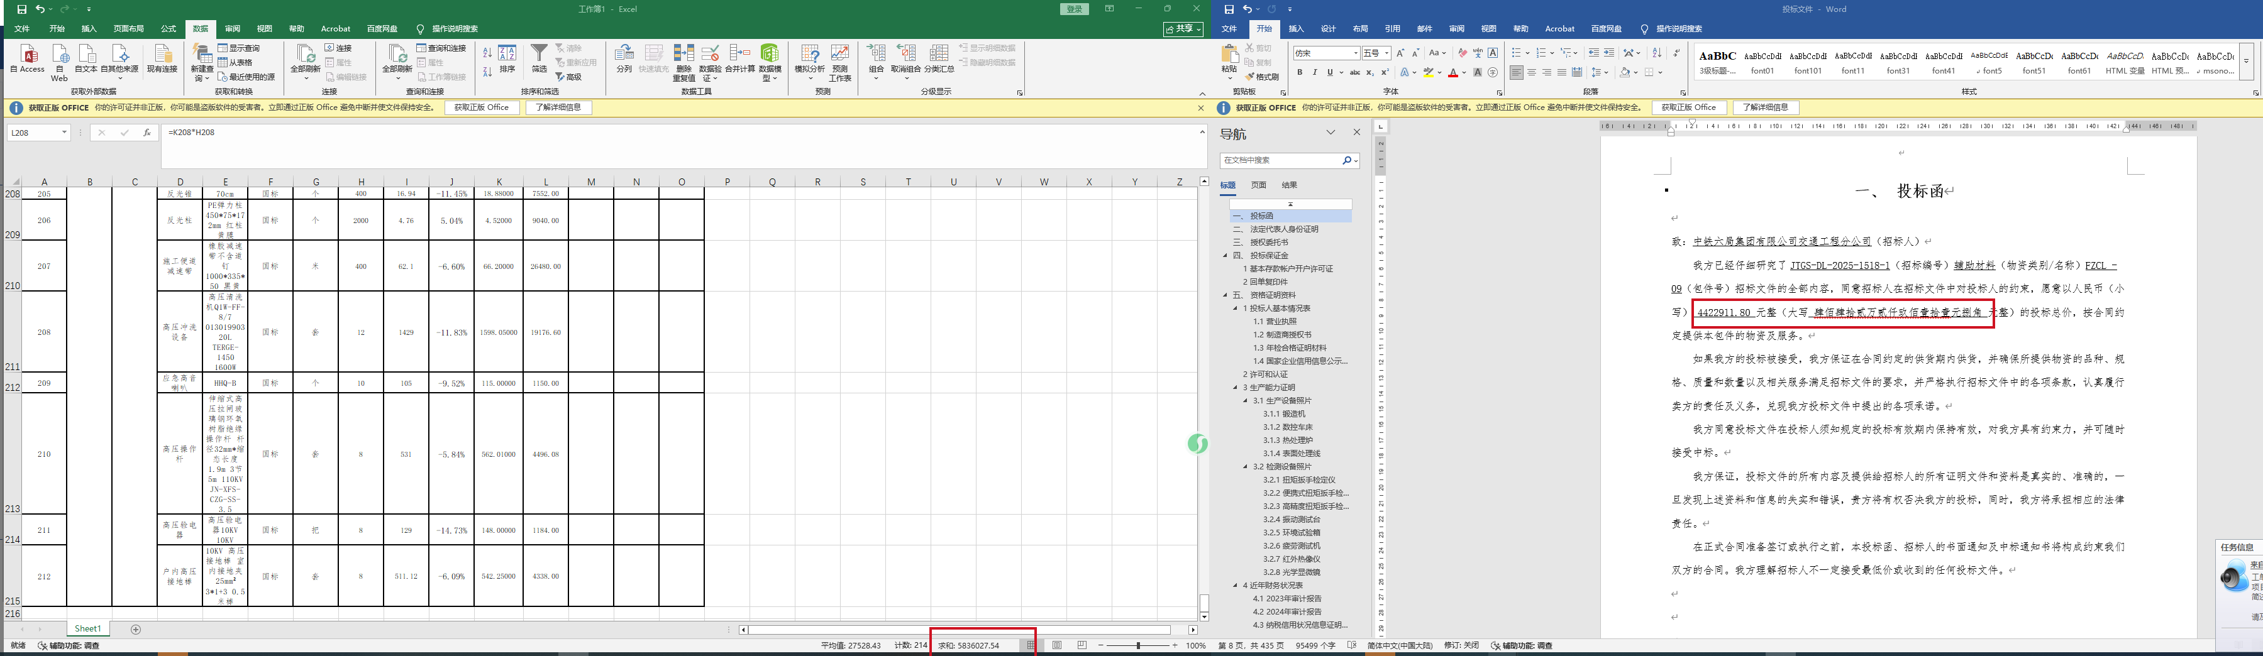Click 获取正版 Office button in Word banner
2263x656 pixels.
click(x=1688, y=108)
